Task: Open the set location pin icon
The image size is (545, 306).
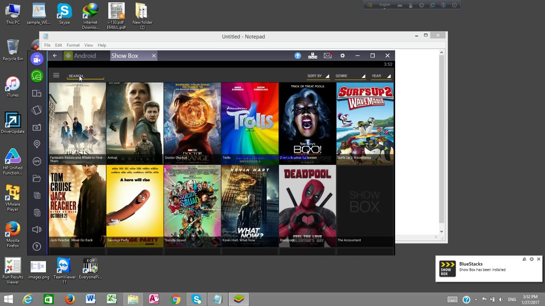Action: coord(37,144)
